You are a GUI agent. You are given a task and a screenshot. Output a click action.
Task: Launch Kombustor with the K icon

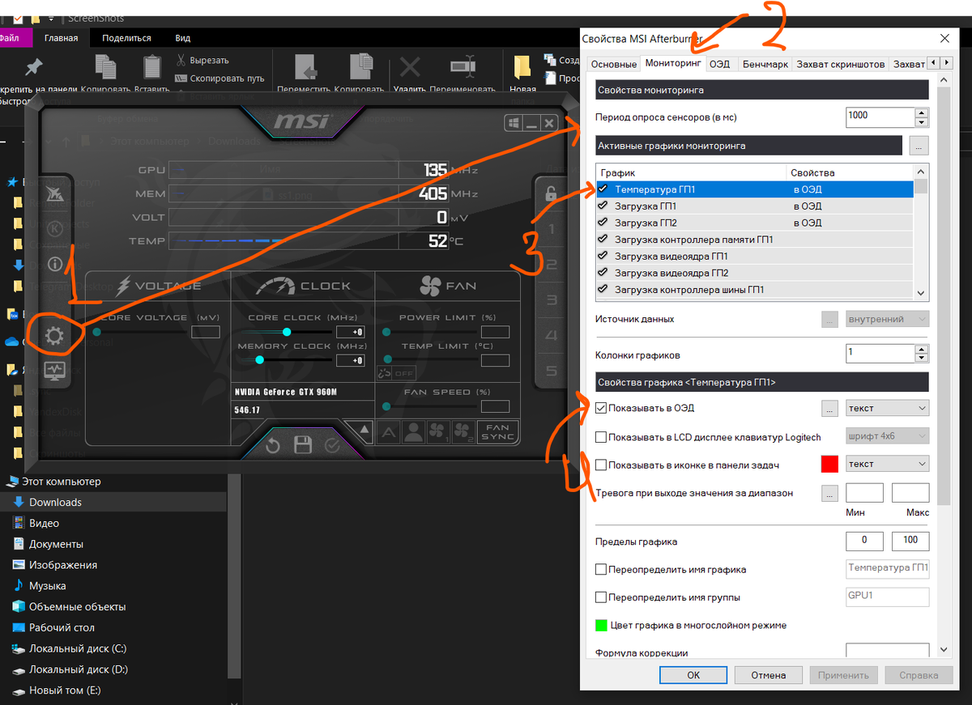pos(55,228)
